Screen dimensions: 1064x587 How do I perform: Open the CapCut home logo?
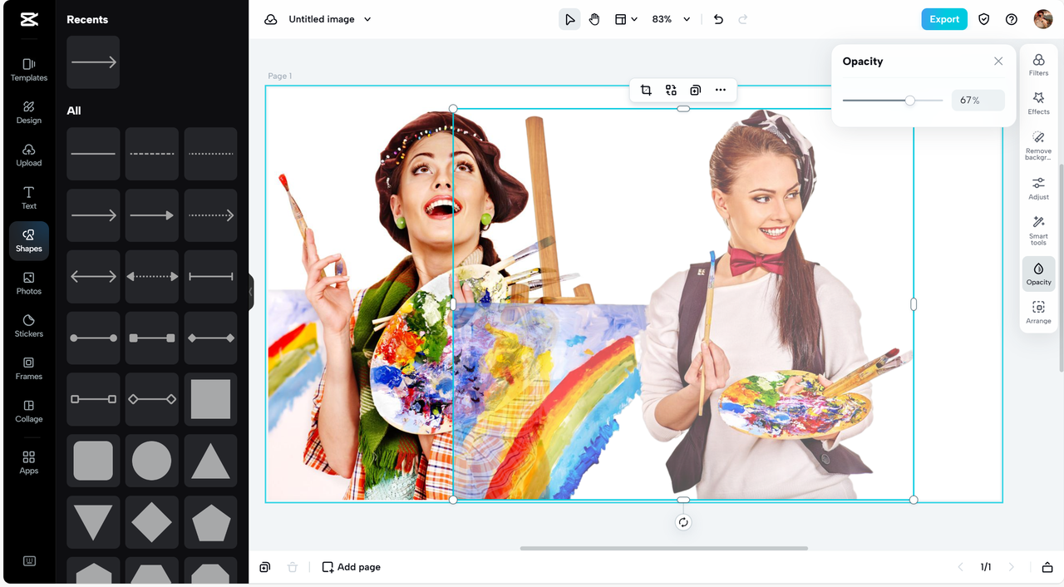point(28,19)
